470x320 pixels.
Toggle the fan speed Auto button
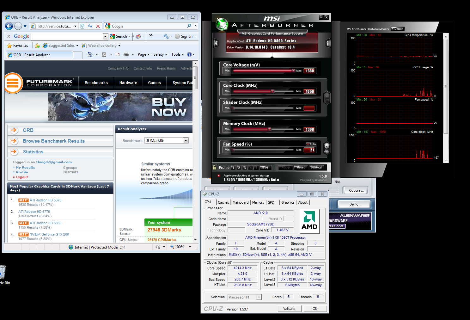[311, 144]
